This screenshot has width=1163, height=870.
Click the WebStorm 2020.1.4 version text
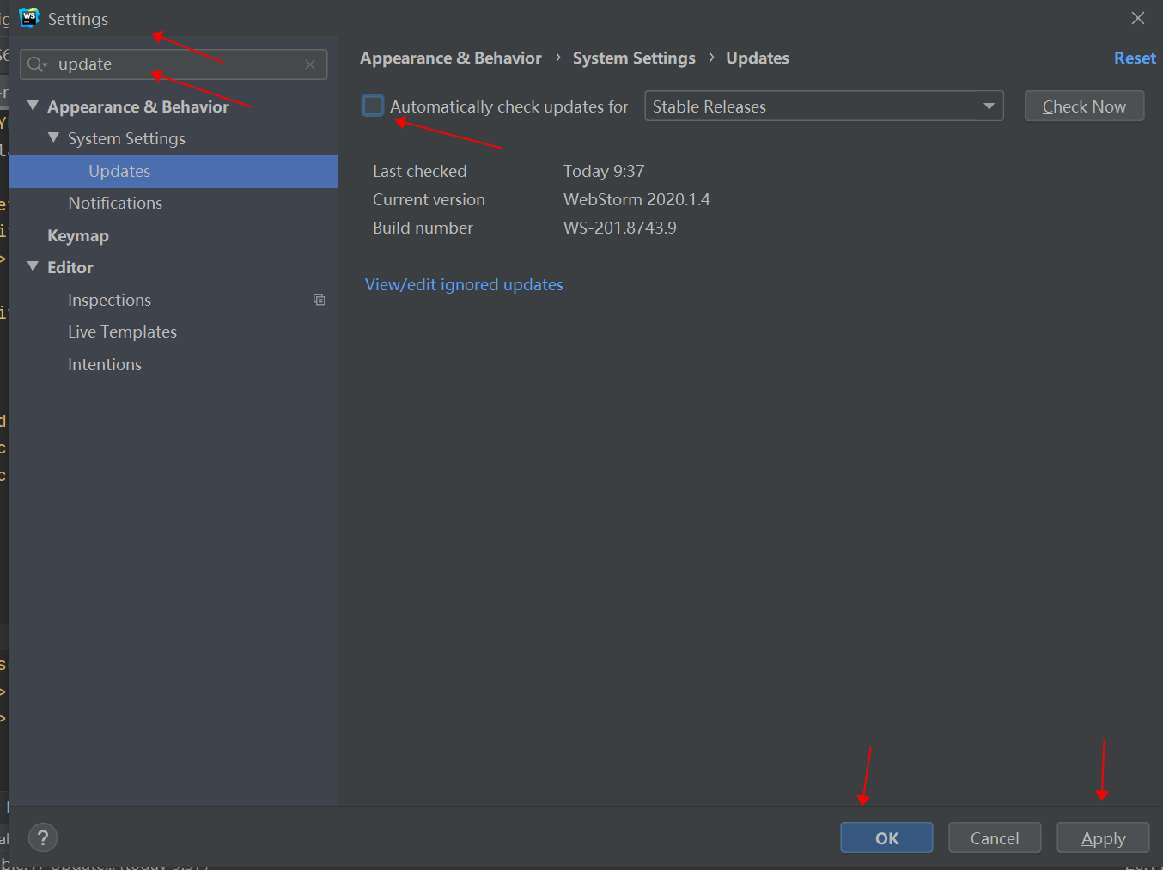tap(636, 199)
